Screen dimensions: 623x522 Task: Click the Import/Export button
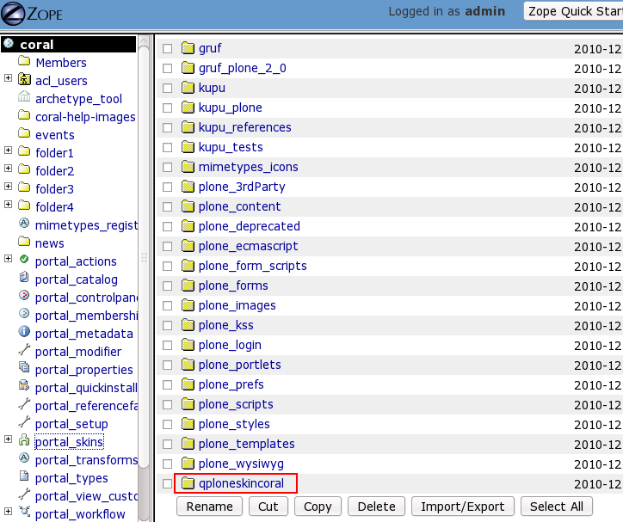click(462, 507)
